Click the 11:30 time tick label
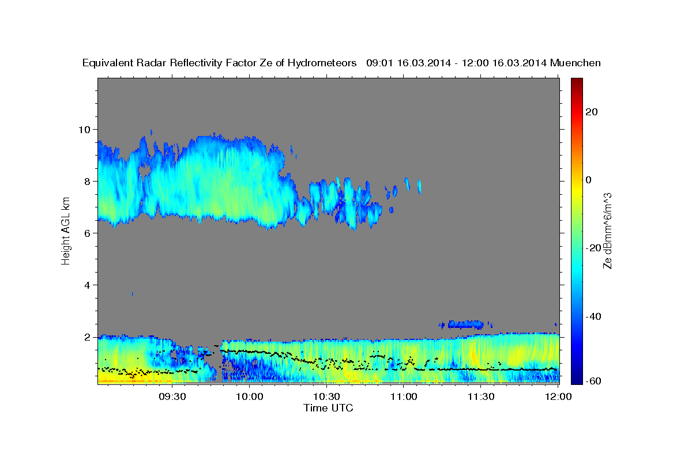The image size is (692, 461). tap(481, 396)
